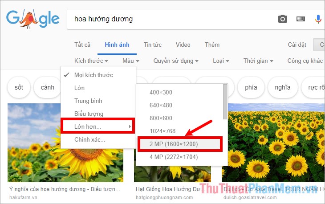Open Cài đặt settings
The width and height of the screenshot is (325, 204).
[297, 45]
